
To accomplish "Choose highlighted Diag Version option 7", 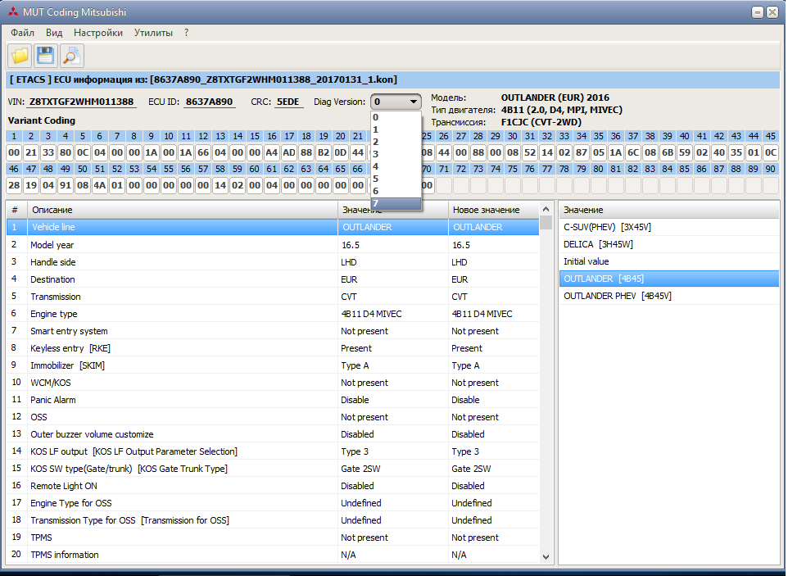I will pos(396,203).
